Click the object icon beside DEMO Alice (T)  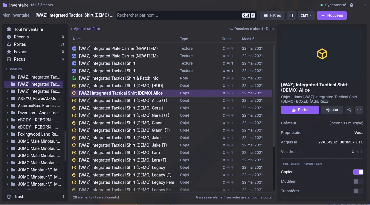tap(74, 101)
